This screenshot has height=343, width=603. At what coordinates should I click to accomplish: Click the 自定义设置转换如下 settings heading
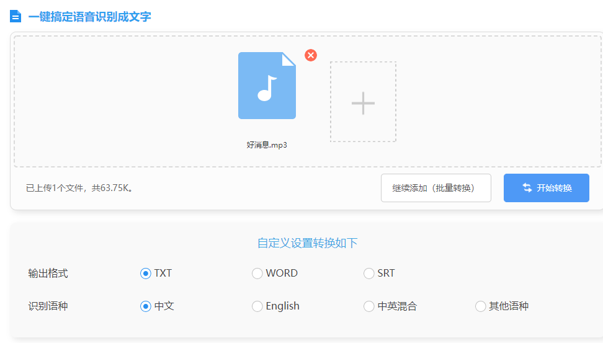(x=307, y=243)
